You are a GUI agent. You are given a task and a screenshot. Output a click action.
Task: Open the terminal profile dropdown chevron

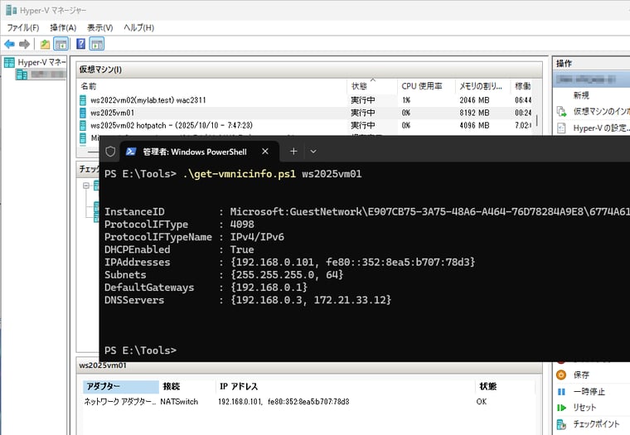coord(313,152)
